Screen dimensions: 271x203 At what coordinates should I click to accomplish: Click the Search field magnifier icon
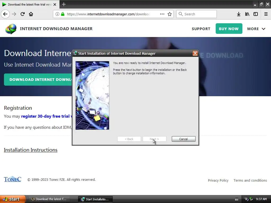tap(180, 14)
